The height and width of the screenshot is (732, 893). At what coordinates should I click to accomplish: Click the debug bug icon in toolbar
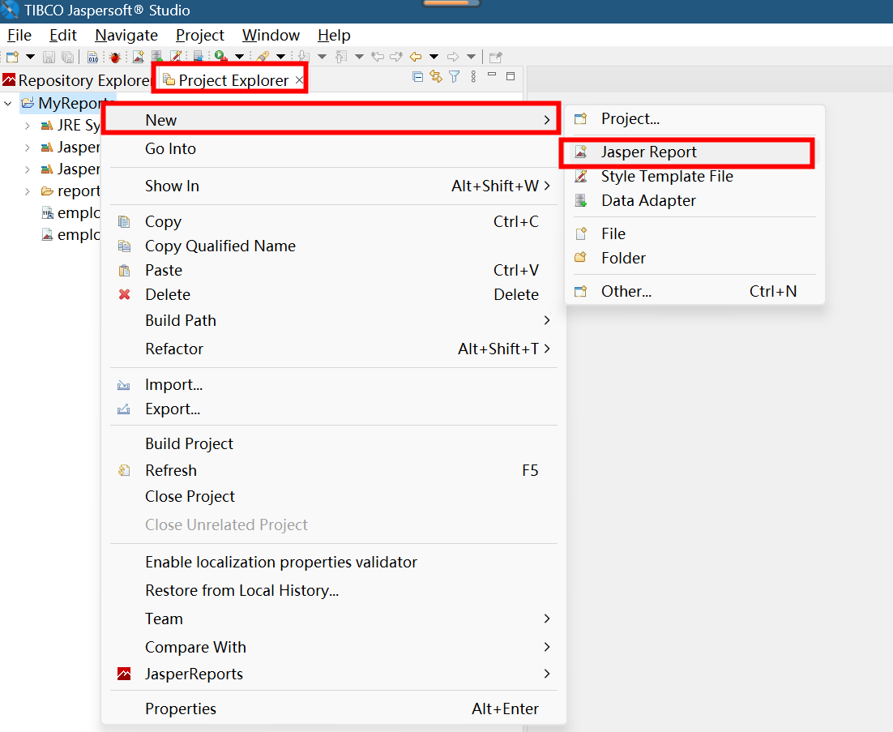coord(115,57)
